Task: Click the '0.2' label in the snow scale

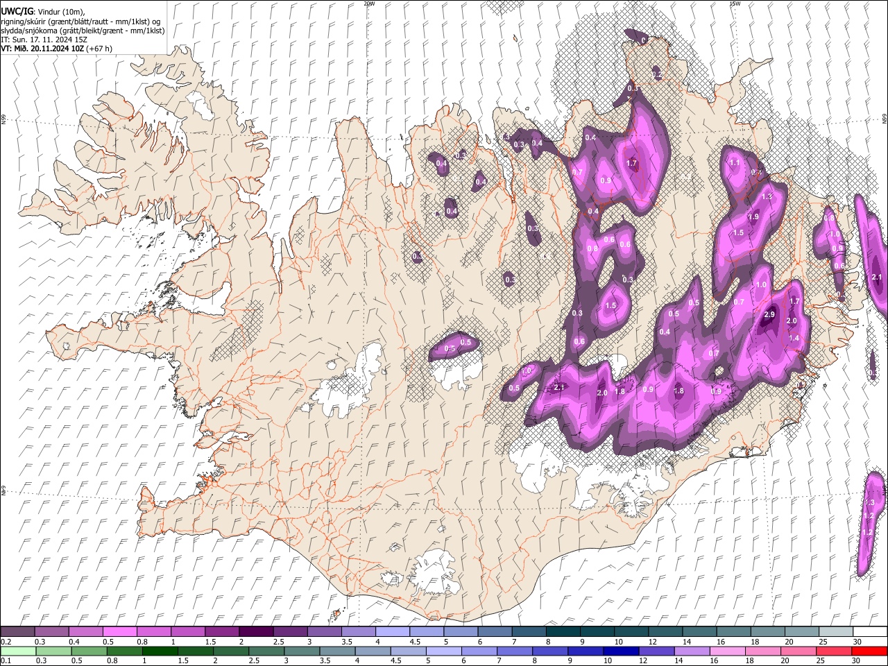Action: point(6,642)
